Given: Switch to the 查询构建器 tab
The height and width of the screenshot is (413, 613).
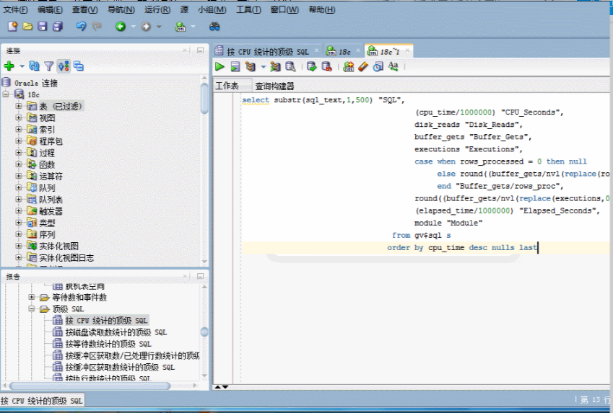Looking at the screenshot, I should 274,86.
